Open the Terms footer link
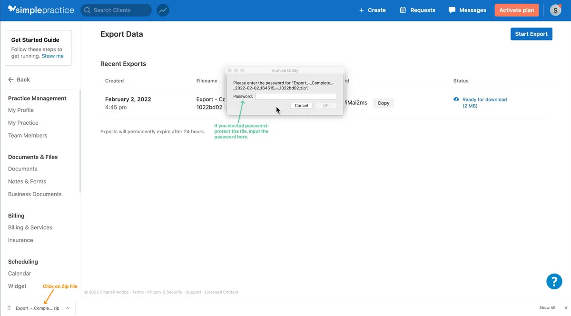571x316 pixels. [x=138, y=292]
